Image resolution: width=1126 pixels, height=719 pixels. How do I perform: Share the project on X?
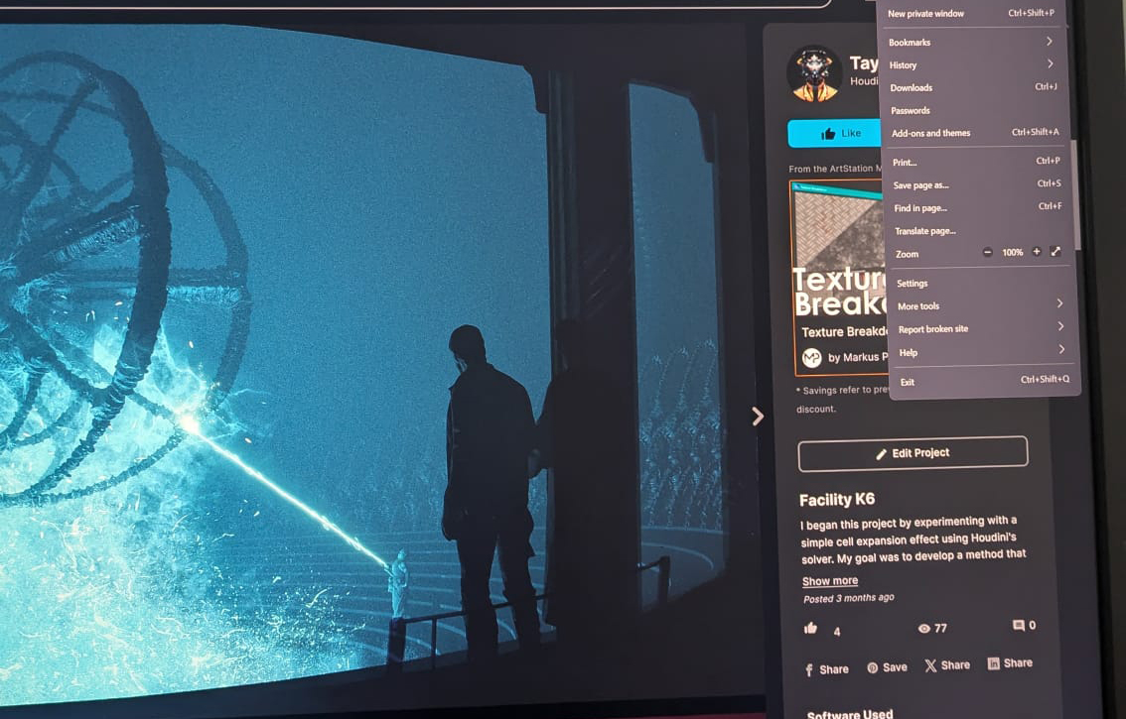click(x=947, y=665)
